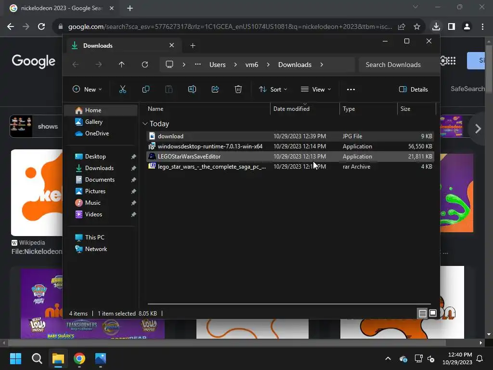Open the See more three-dots menu in toolbar
This screenshot has width=493, height=370.
[351, 89]
